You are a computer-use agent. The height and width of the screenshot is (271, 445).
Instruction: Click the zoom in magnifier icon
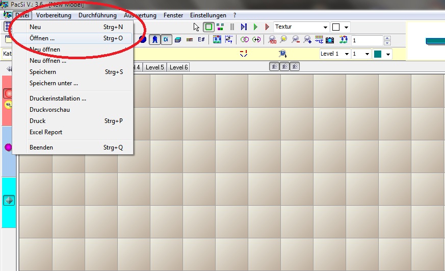click(307, 39)
